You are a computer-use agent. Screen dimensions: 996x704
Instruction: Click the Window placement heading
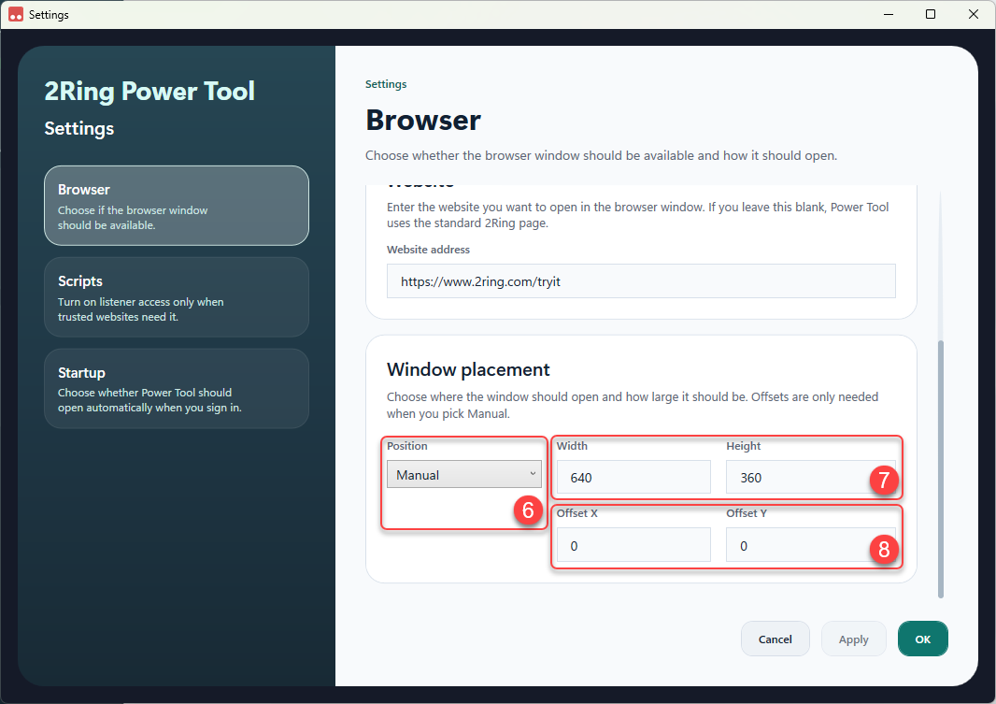(x=468, y=369)
